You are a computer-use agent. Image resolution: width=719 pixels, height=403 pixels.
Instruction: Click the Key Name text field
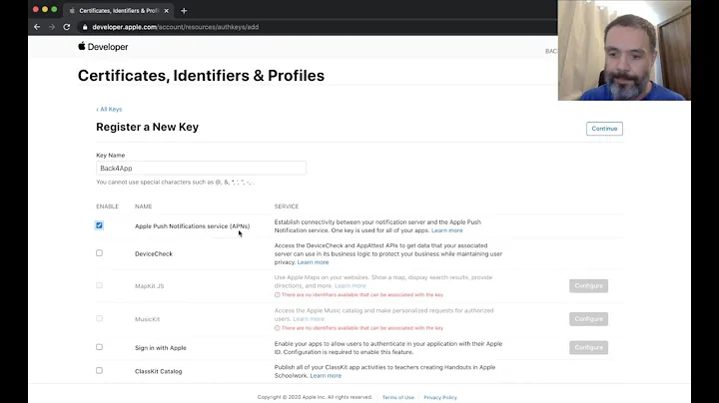tap(201, 169)
